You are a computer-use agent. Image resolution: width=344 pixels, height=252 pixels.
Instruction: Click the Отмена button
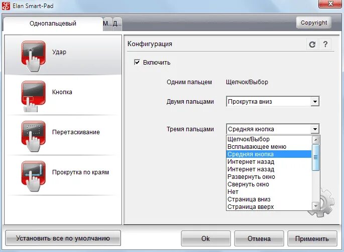tap(259, 238)
